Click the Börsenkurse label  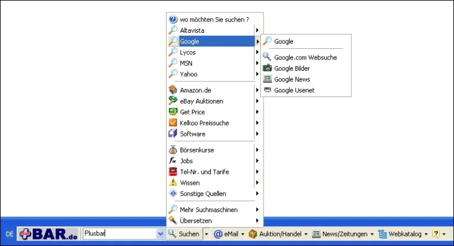tap(197, 150)
